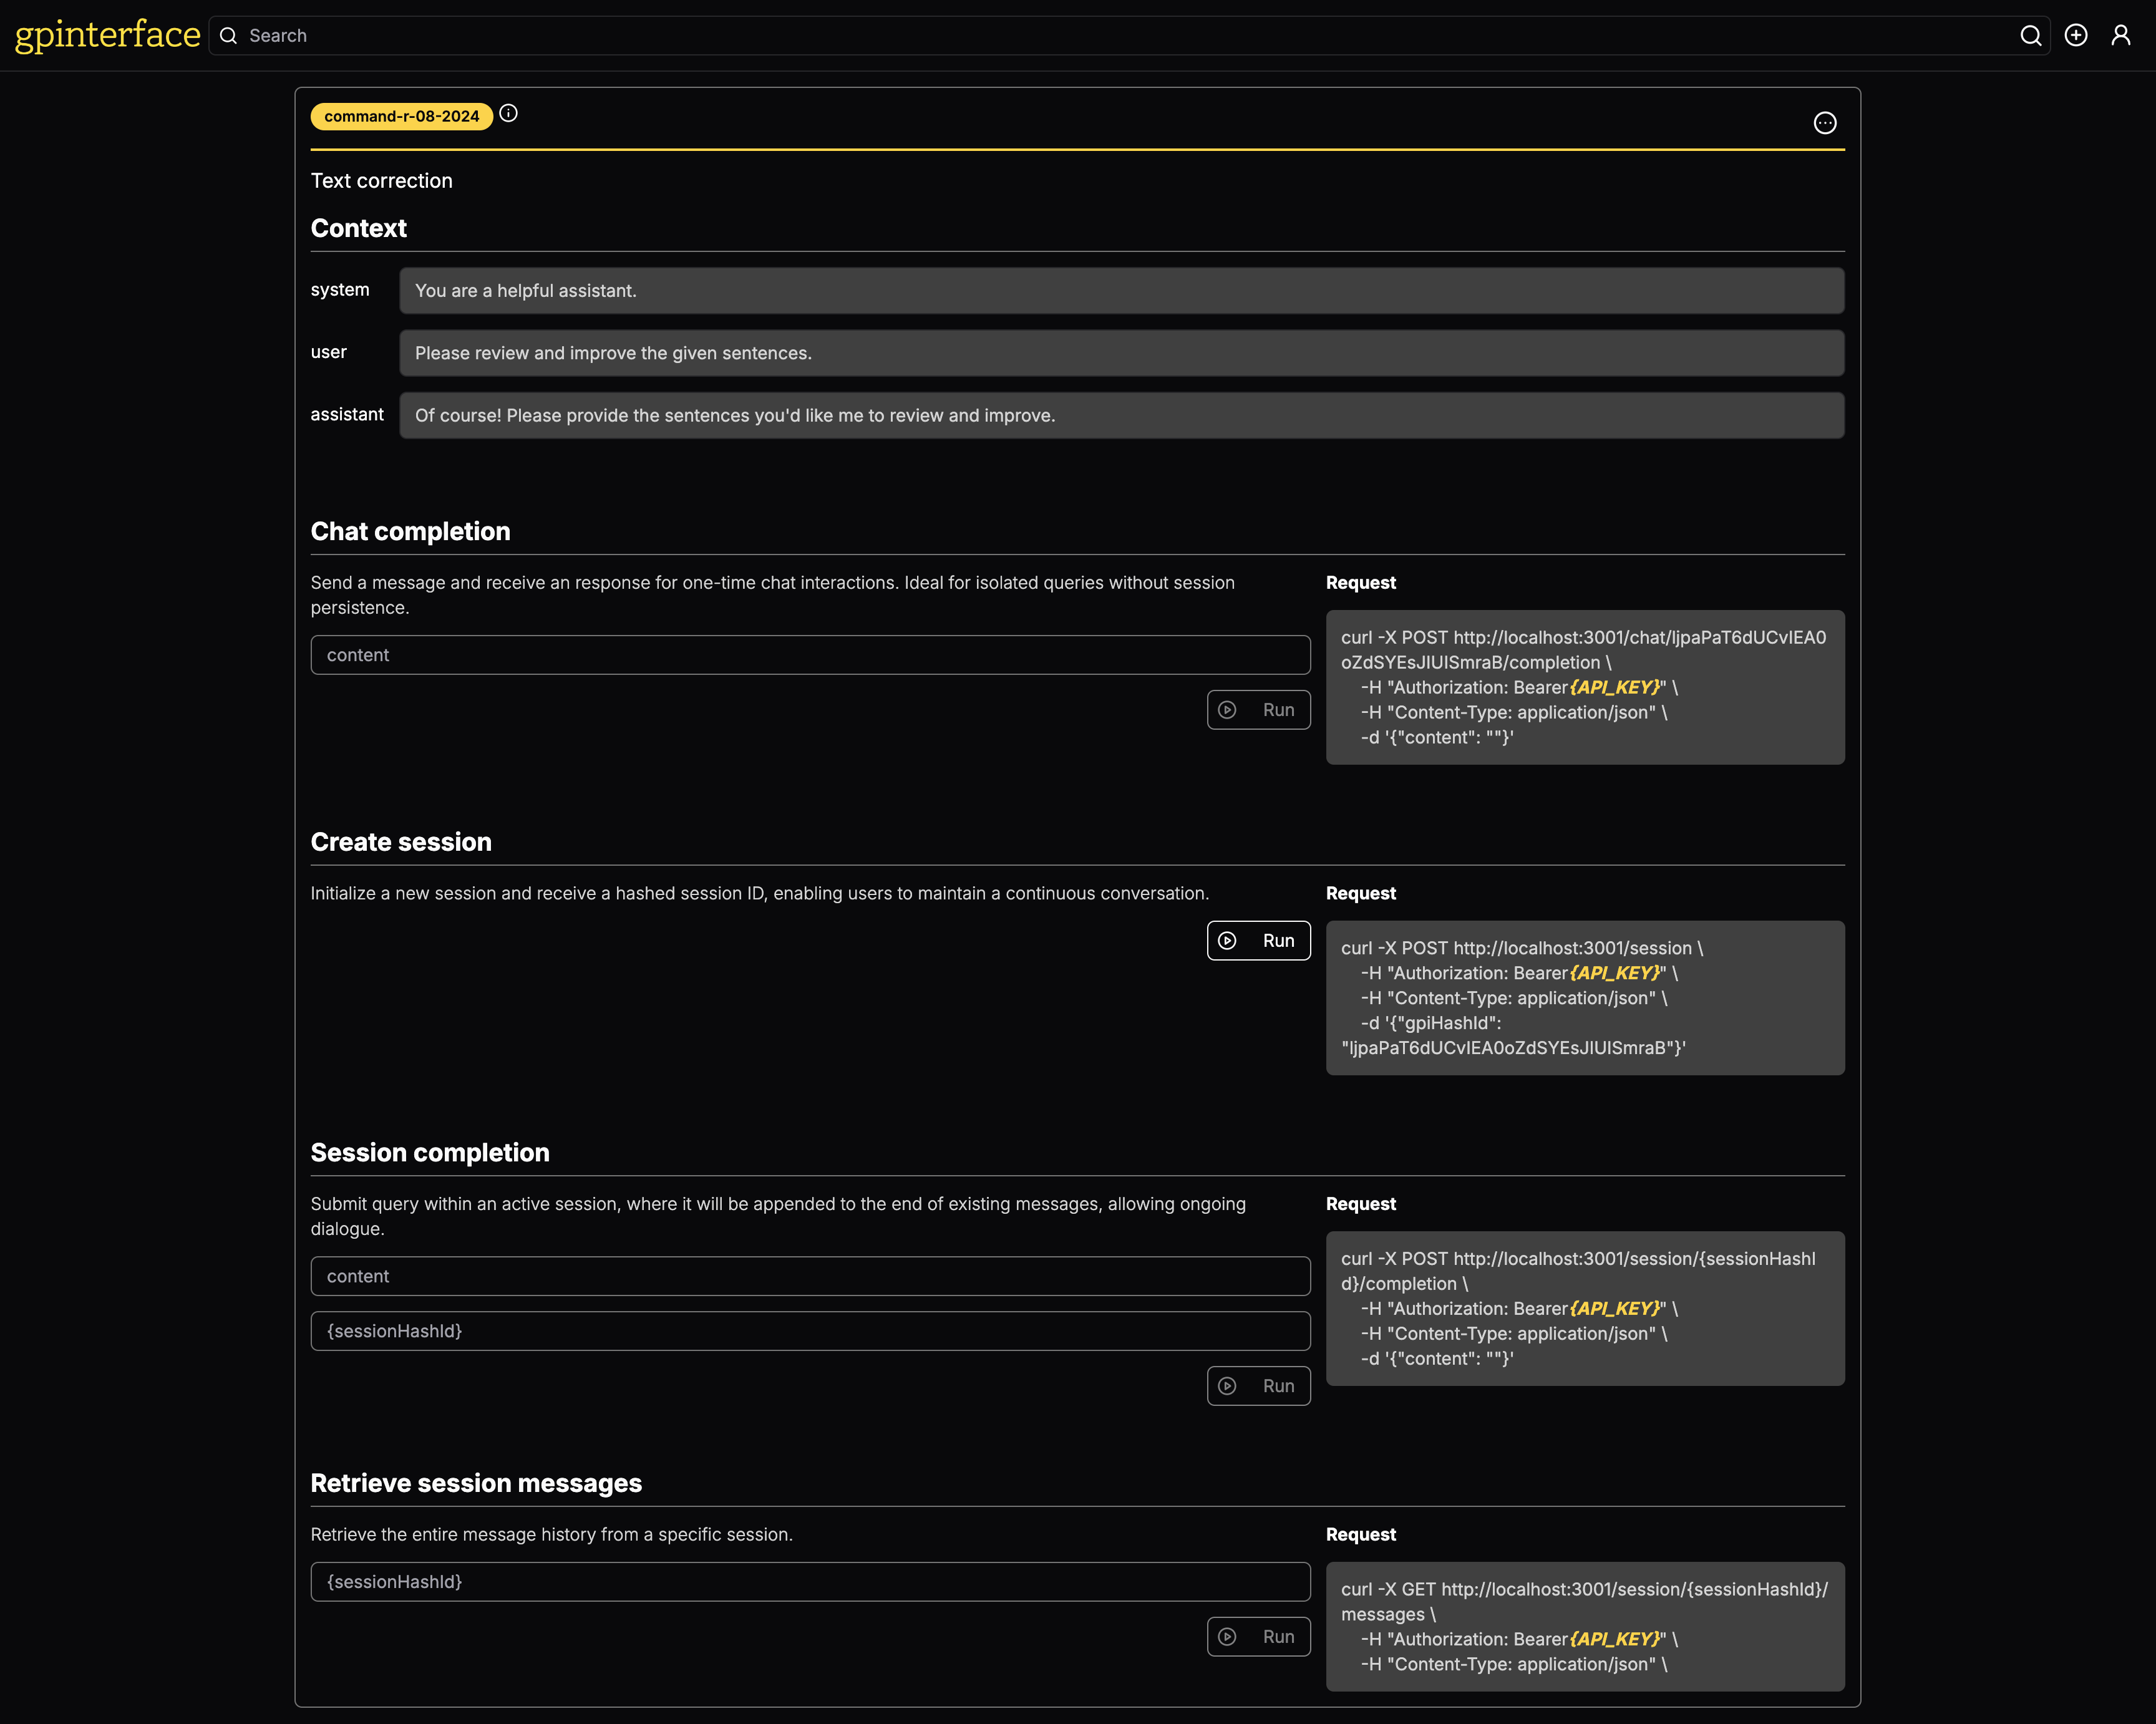The width and height of the screenshot is (2156, 1724).
Task: Click the magnifier icon left of the Search placeholder
Action: 228,35
